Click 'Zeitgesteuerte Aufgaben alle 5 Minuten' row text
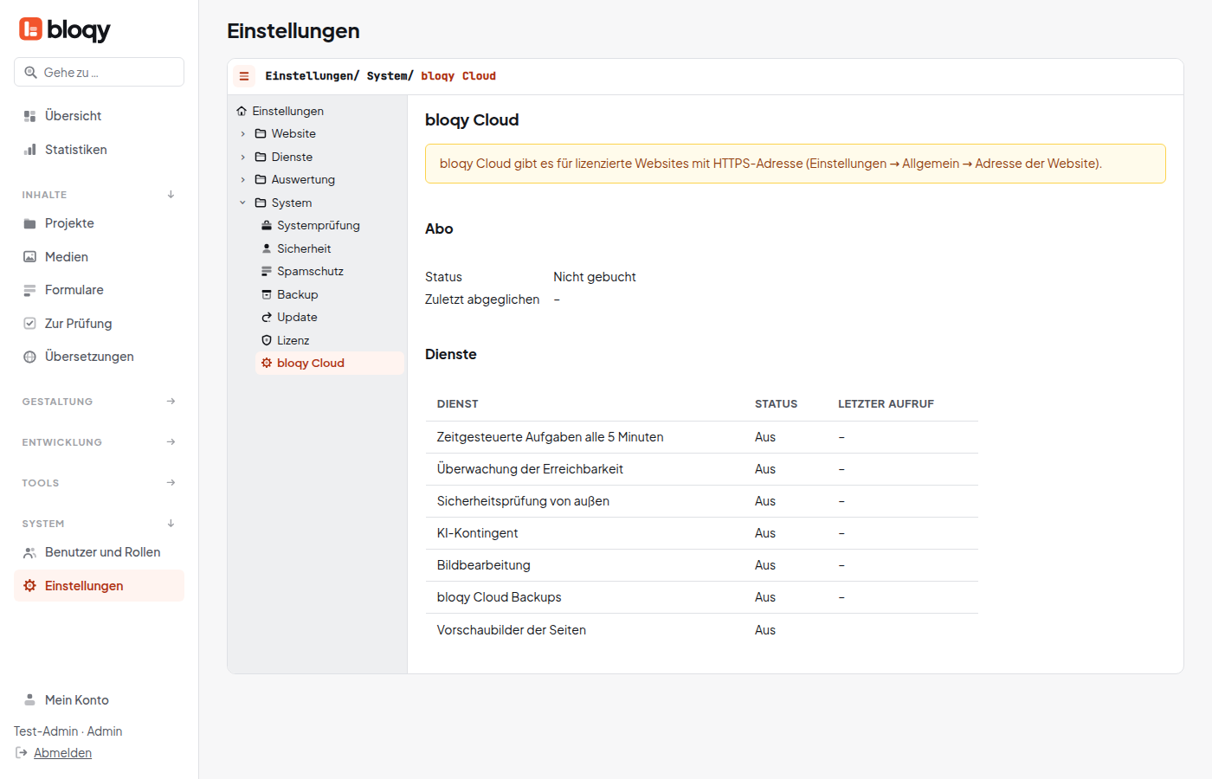Viewport: 1212px width, 779px height. point(551,438)
